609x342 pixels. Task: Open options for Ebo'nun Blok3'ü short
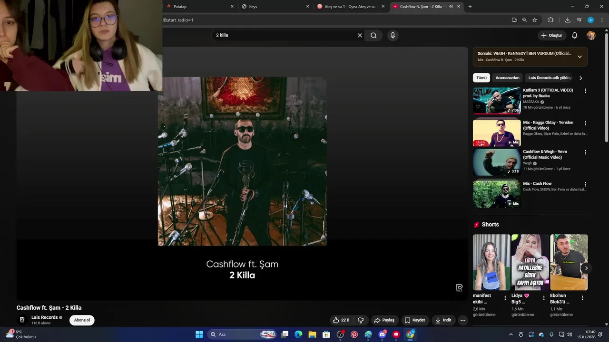point(582,298)
